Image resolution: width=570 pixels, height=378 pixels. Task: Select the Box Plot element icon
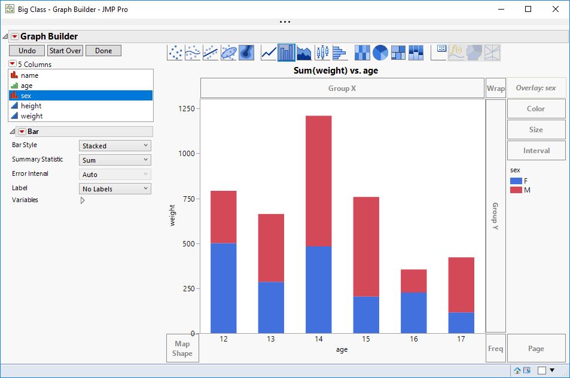322,51
